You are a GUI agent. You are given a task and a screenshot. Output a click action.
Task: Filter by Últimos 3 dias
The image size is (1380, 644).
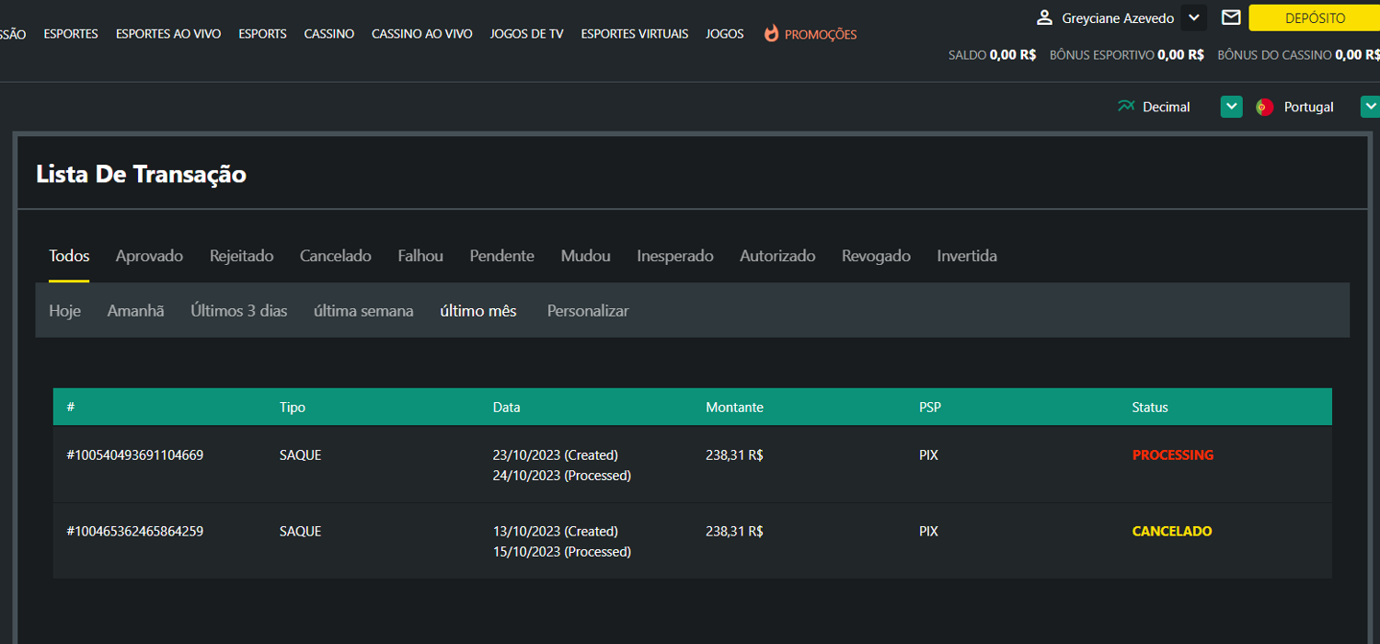click(x=238, y=311)
